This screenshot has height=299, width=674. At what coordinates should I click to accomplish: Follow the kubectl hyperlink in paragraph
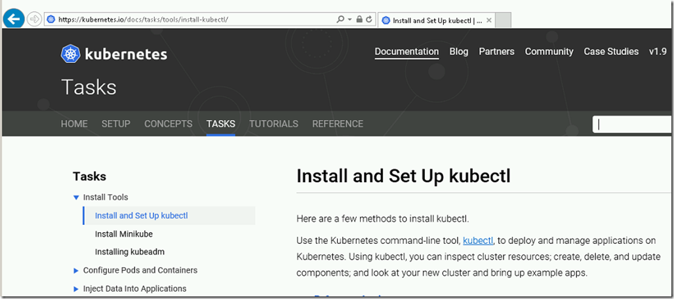coord(478,240)
